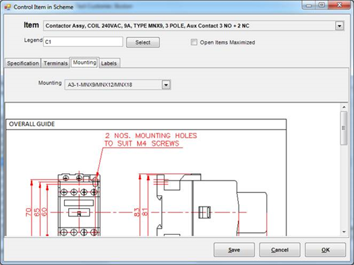
Task: Minimize the Control Item in Scheme window
Action: 309,5
